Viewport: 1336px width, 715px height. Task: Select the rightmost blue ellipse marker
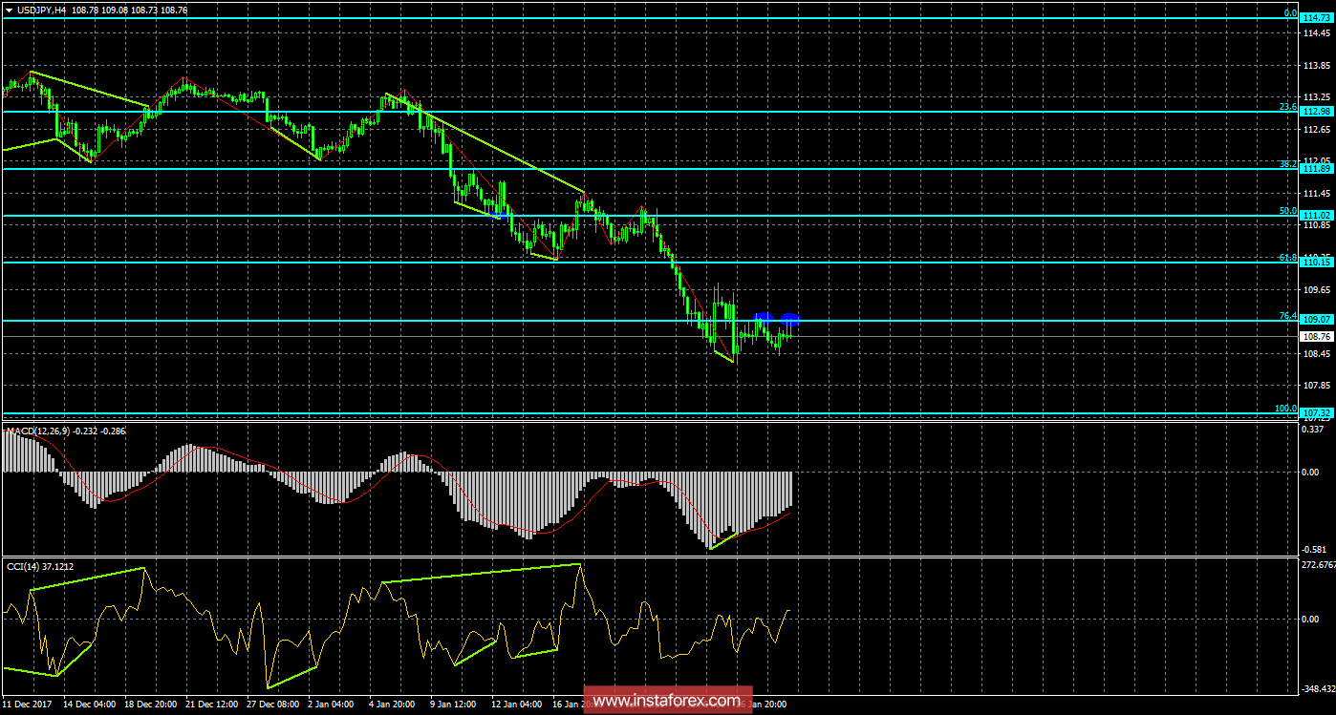[789, 319]
